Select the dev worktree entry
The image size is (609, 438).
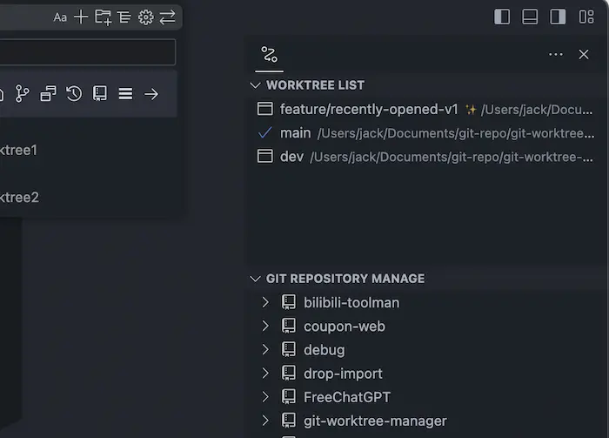(291, 157)
